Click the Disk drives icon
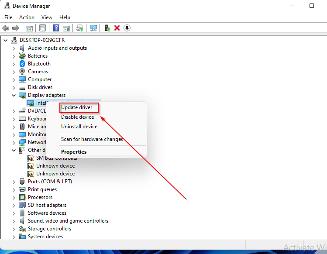327x254 pixels. [x=22, y=88]
